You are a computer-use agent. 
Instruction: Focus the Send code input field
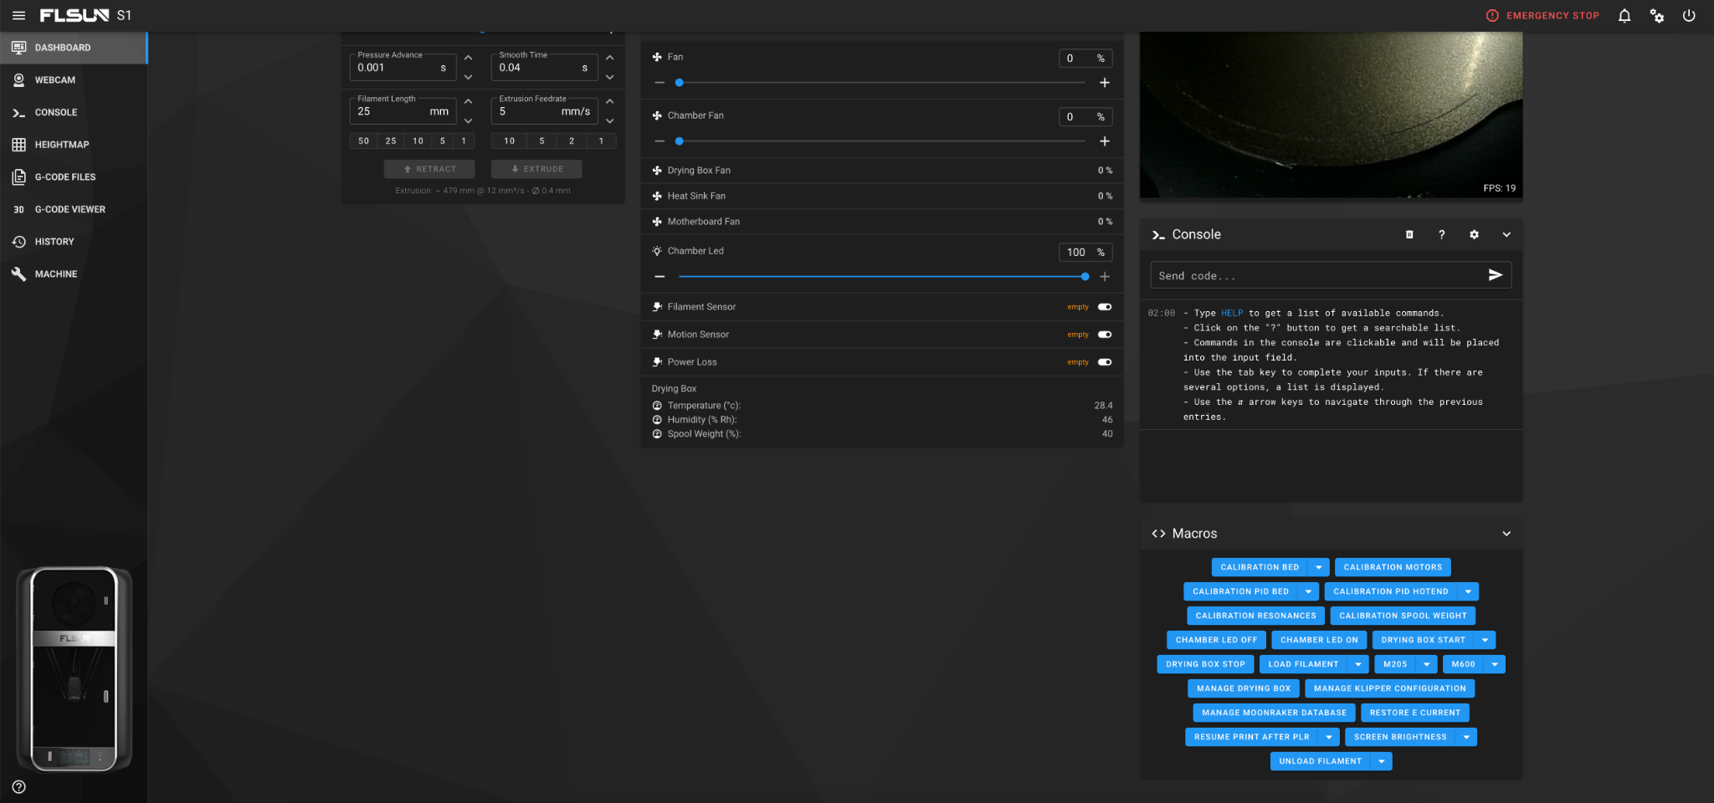pyautogui.click(x=1317, y=275)
